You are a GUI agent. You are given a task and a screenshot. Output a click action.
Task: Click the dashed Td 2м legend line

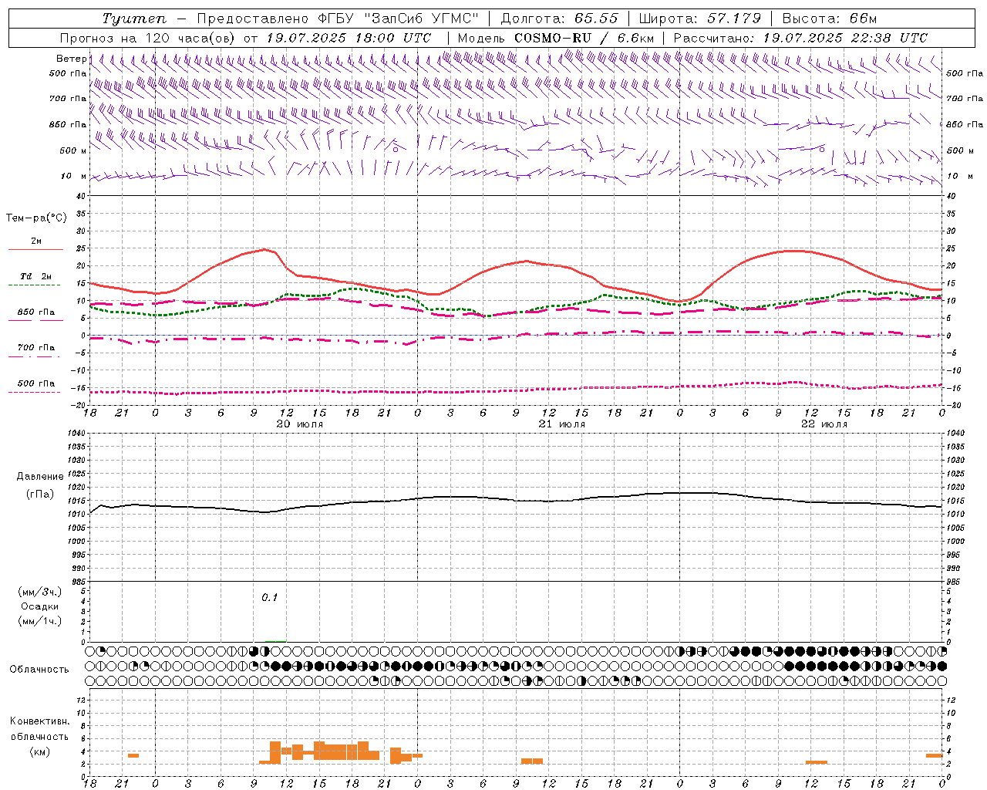tap(35, 285)
